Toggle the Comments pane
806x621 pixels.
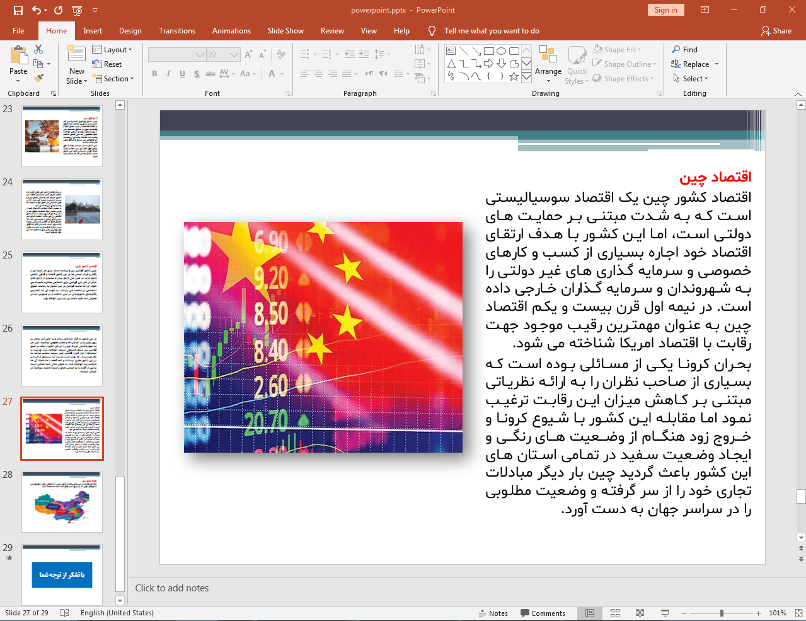point(543,613)
